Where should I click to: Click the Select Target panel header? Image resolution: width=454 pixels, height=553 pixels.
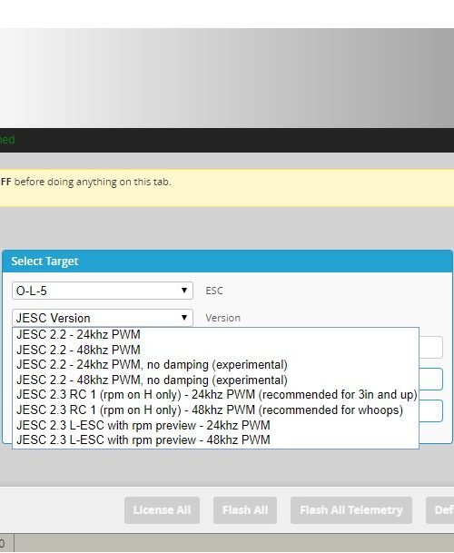click(x=227, y=261)
